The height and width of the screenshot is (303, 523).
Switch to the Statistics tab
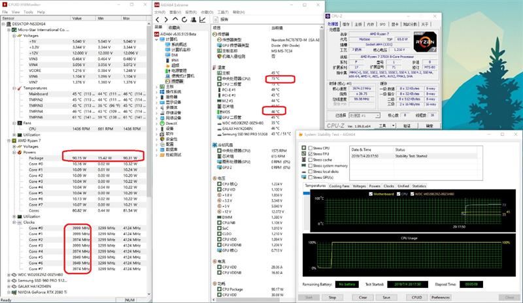click(x=419, y=186)
